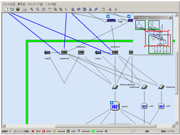180x135 pixels.
Task: Click the zoom out magnifier icon
Action: (x=37, y=9)
